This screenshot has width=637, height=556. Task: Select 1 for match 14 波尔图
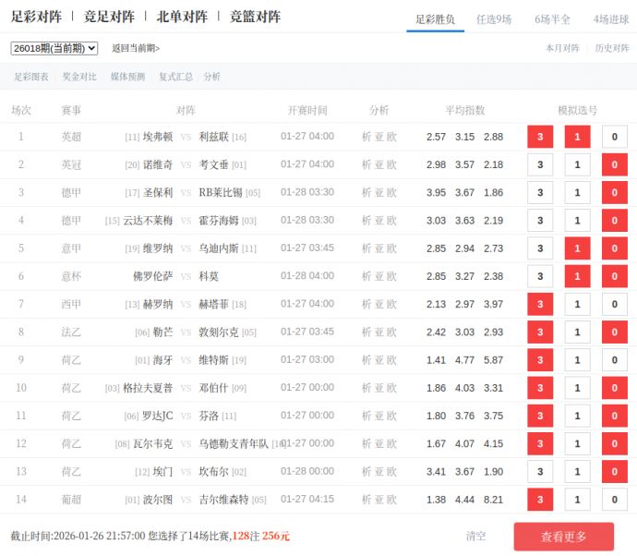coord(577,500)
